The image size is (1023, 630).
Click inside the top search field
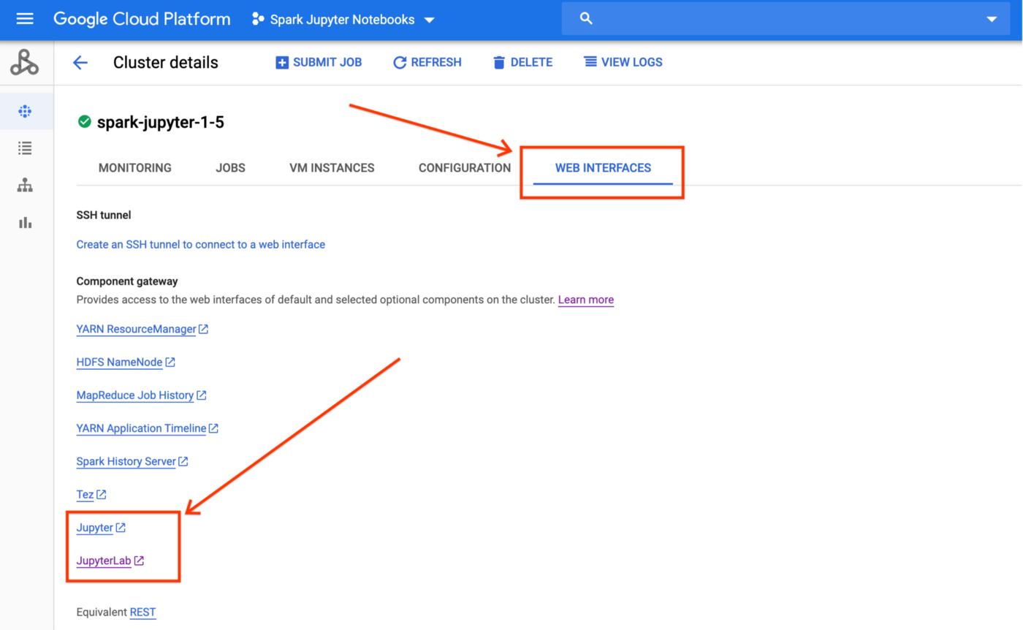tap(782, 20)
